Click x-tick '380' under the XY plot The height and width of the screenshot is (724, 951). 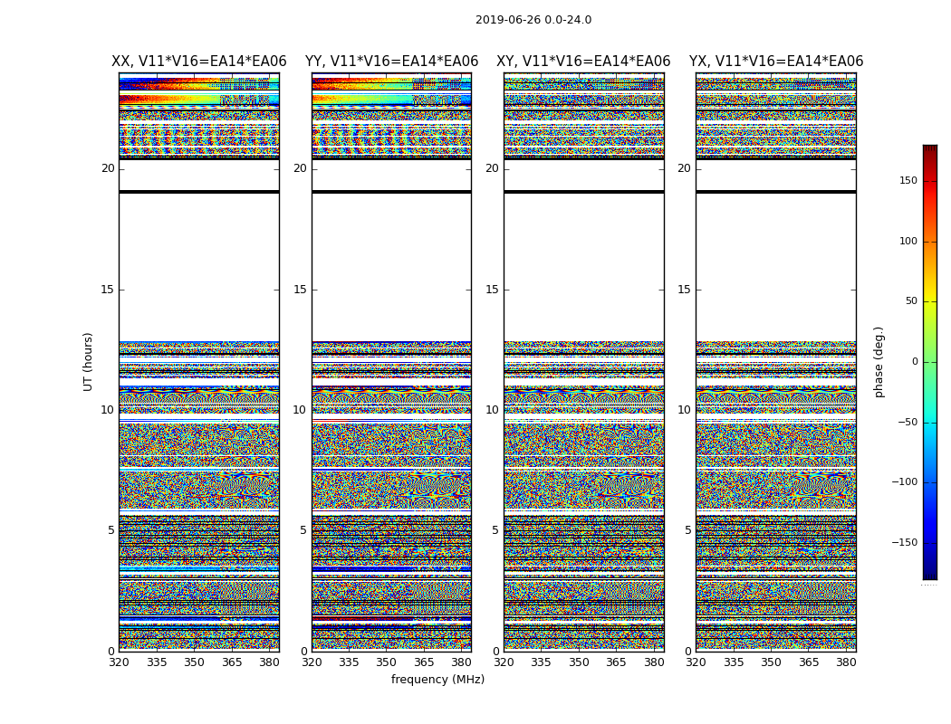click(654, 662)
